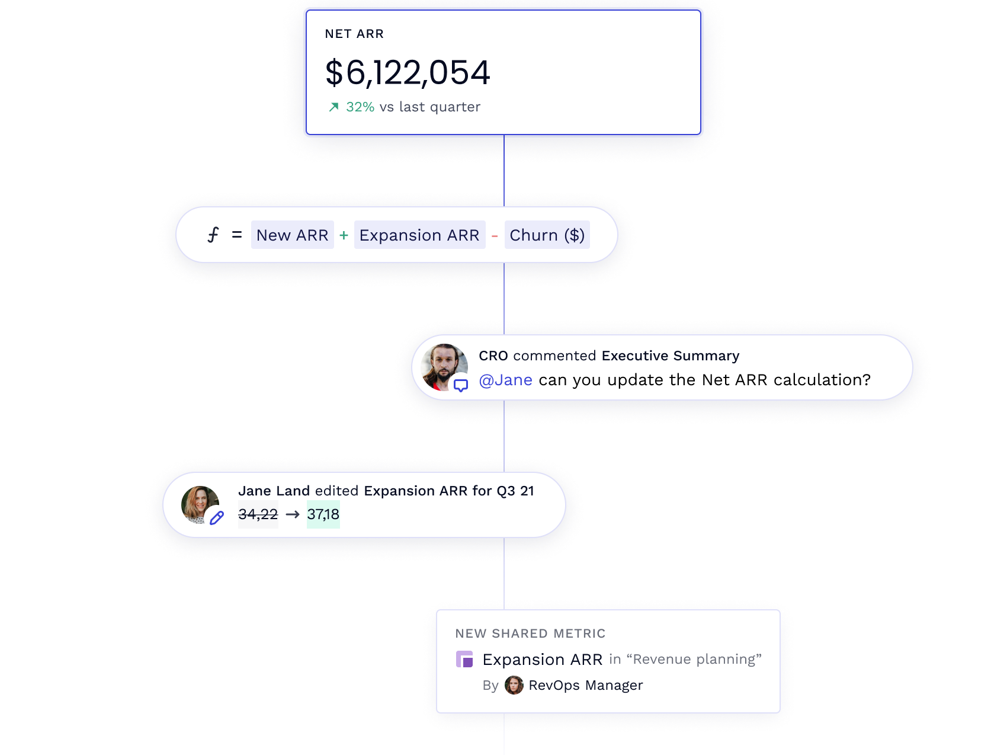Open the "Revenue planning" link
The width and height of the screenshot is (1007, 755).
point(694,659)
